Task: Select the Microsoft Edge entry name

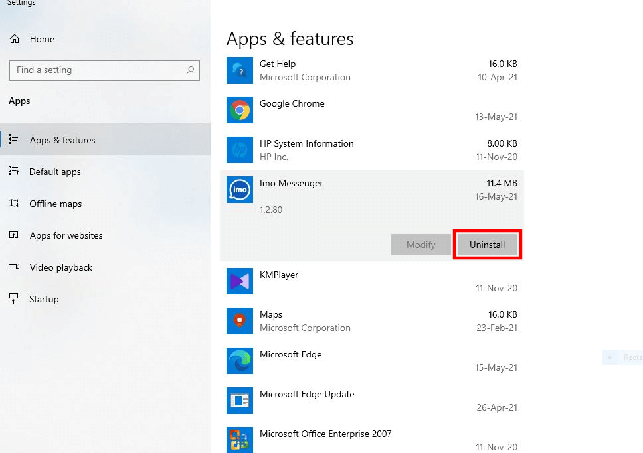Action: 291,354
